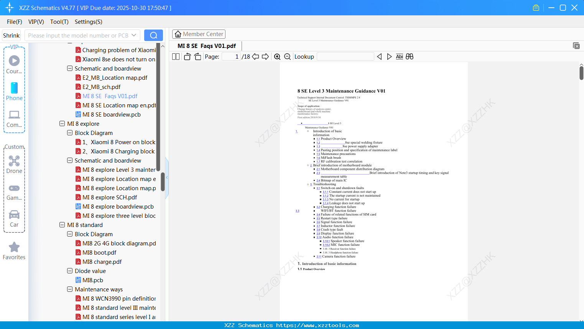Click the XZZ Schematics logo icon
Screen dimensions: 584x329
coord(10,8)
